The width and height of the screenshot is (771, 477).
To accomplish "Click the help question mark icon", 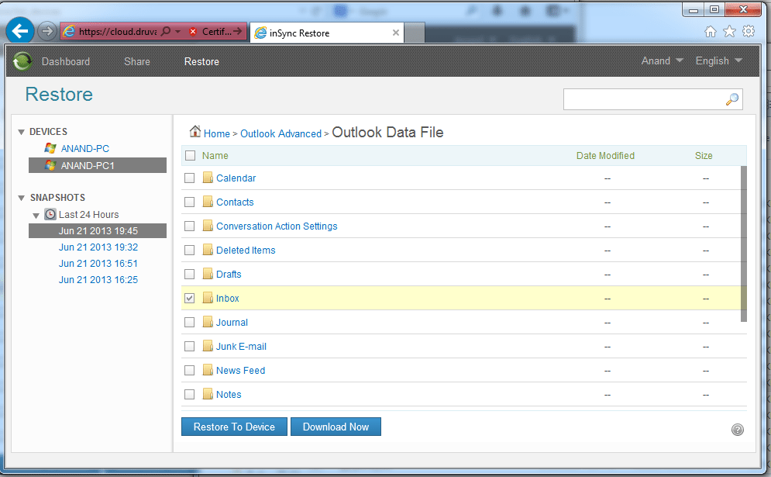I will tap(737, 430).
